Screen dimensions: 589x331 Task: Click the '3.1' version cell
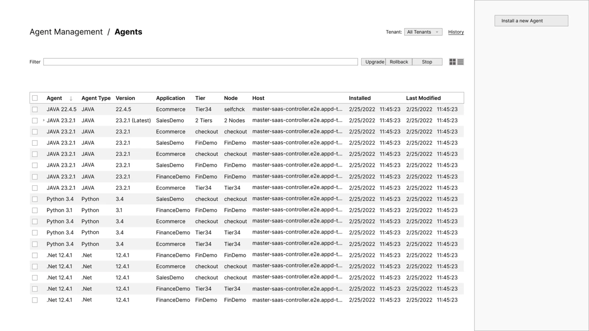pyautogui.click(x=119, y=210)
